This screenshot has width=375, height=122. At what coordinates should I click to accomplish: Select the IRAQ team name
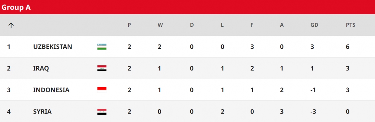point(41,68)
